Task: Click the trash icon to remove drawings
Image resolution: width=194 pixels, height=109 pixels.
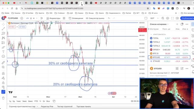Action: coord(3,98)
